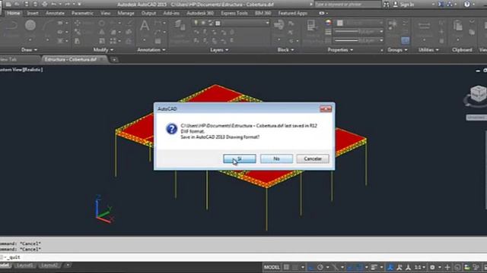Screen dimensions: 487x273
Task: Expand the Groups panel
Action: point(397,50)
